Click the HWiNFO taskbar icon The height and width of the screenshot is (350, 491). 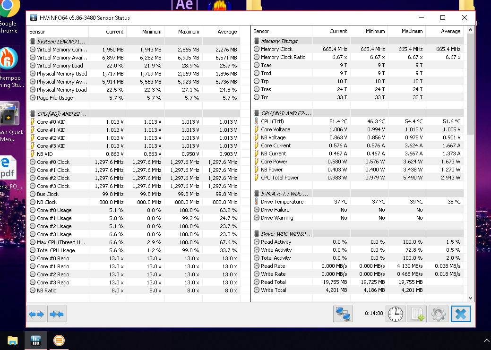coord(36,340)
